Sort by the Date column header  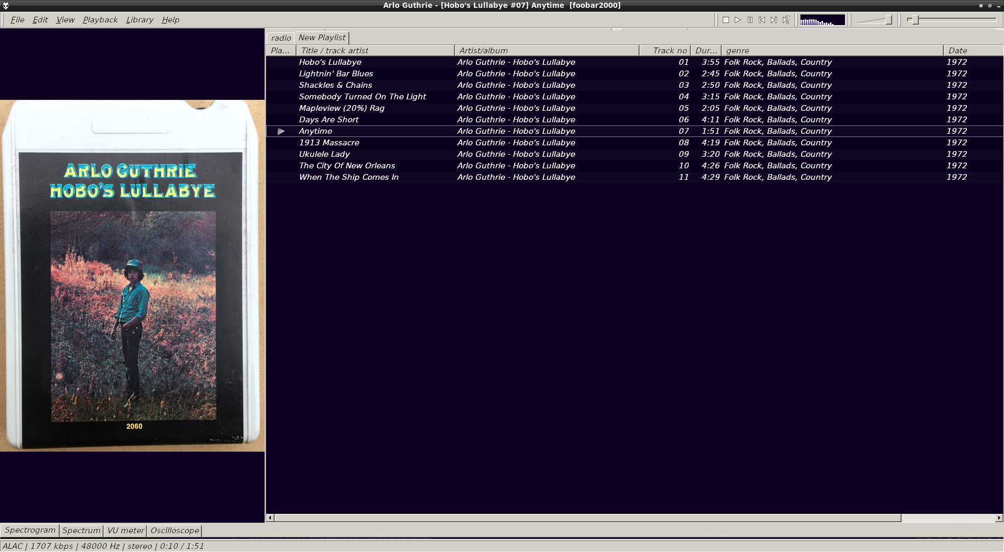click(x=973, y=51)
